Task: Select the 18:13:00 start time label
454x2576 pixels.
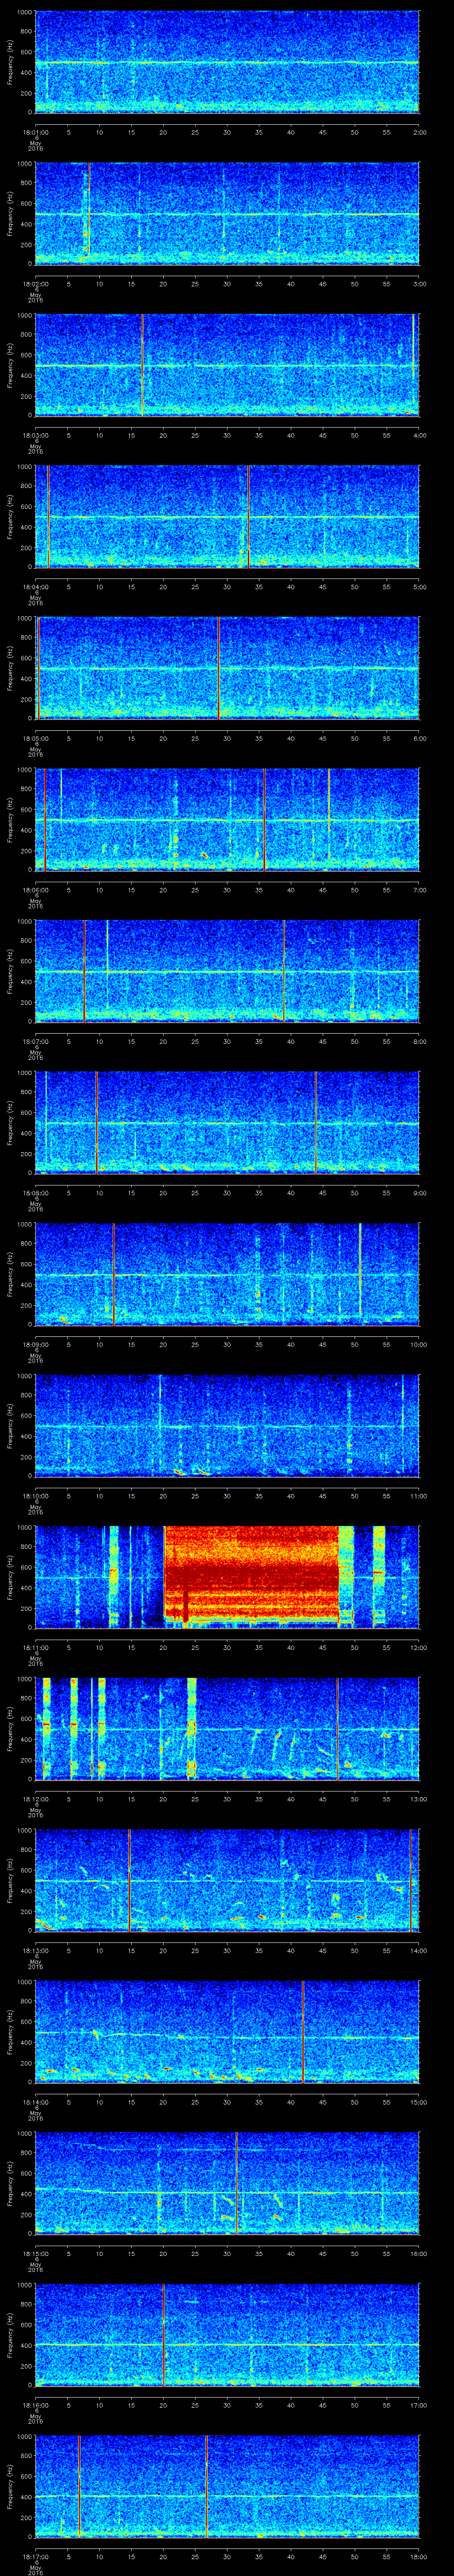Action: click(x=35, y=1950)
